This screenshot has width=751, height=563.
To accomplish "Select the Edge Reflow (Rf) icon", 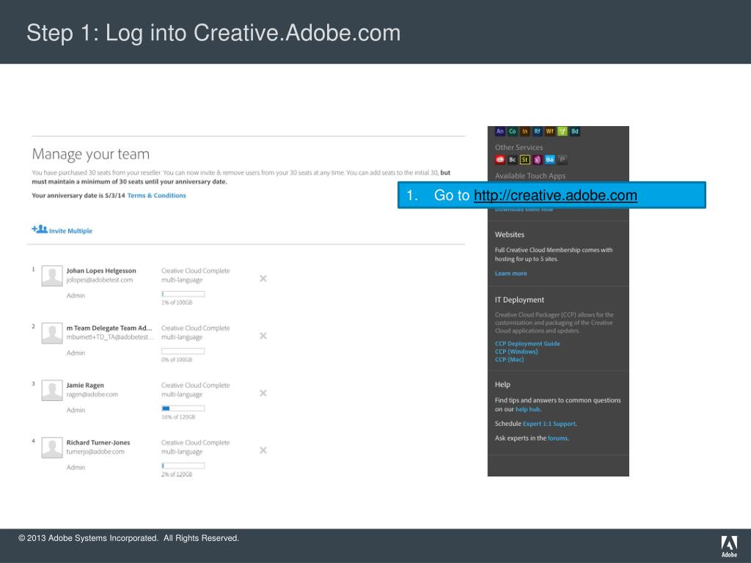I will (x=538, y=132).
